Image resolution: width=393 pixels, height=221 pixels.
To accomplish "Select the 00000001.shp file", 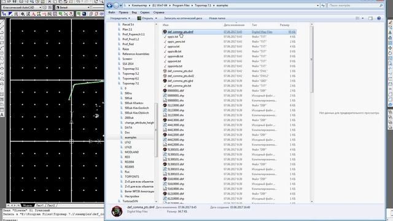I will 176,96.
